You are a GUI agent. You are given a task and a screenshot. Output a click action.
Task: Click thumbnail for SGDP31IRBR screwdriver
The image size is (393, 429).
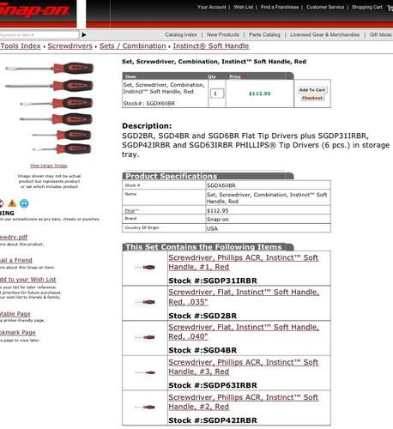click(x=145, y=268)
